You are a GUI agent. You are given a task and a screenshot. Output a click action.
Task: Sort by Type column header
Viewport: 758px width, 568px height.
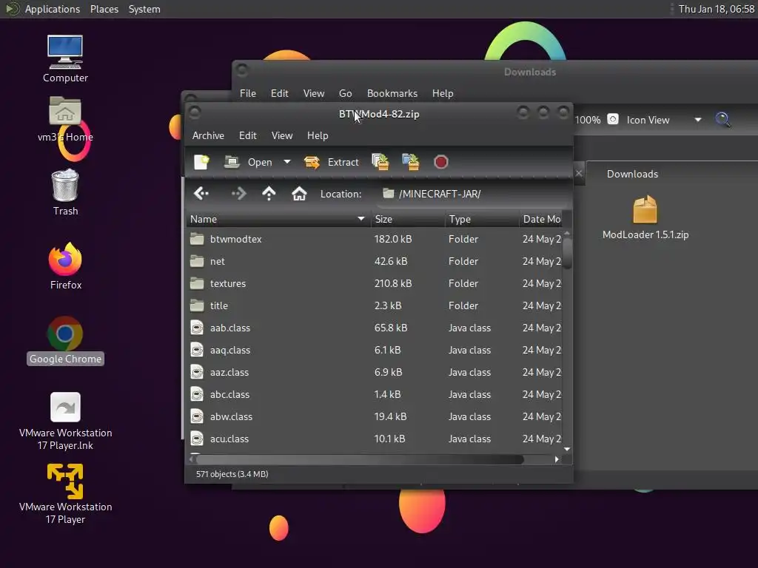pyautogui.click(x=481, y=219)
